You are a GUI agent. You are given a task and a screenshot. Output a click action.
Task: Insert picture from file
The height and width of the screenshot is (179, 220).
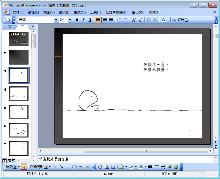113,167
